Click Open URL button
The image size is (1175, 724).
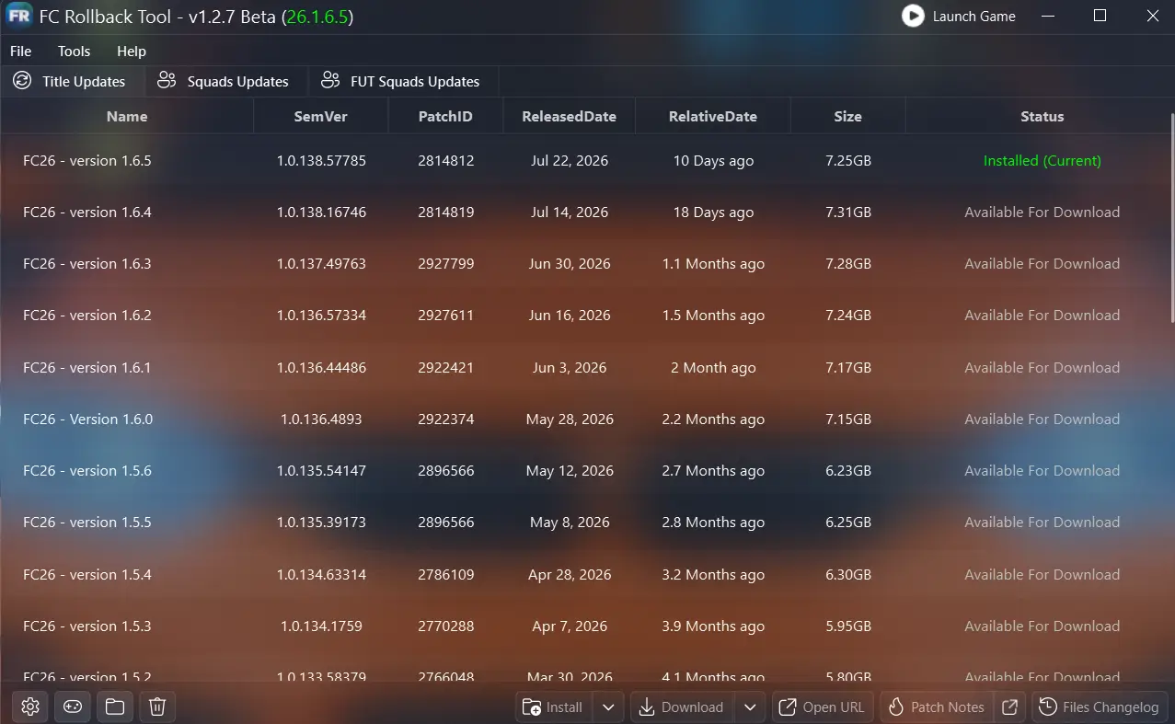pyautogui.click(x=822, y=707)
